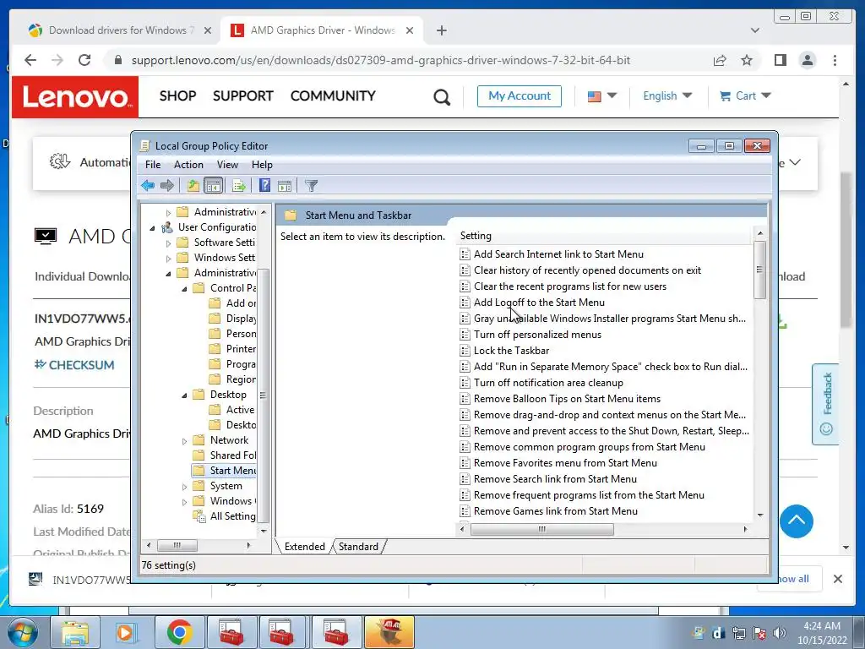Click the Back arrow in Group Policy toolbar
Image resolution: width=865 pixels, height=649 pixels.
point(147,185)
